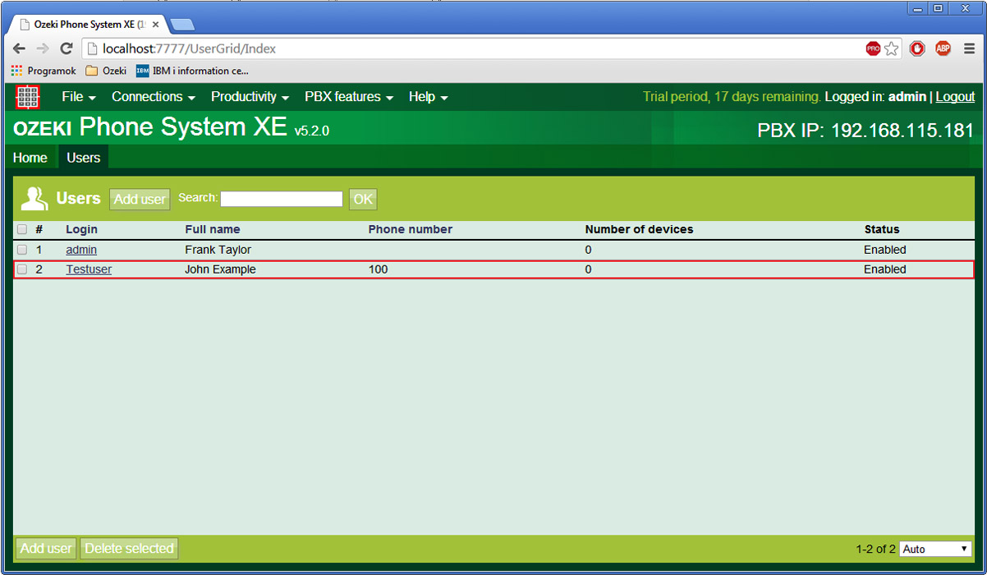The image size is (987, 575).
Task: Open the File menu
Action: 79,97
